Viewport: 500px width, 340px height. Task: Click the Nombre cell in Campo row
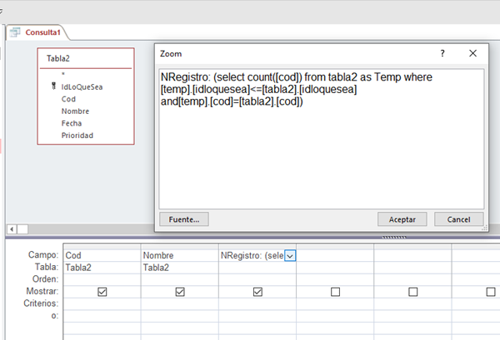coord(180,255)
